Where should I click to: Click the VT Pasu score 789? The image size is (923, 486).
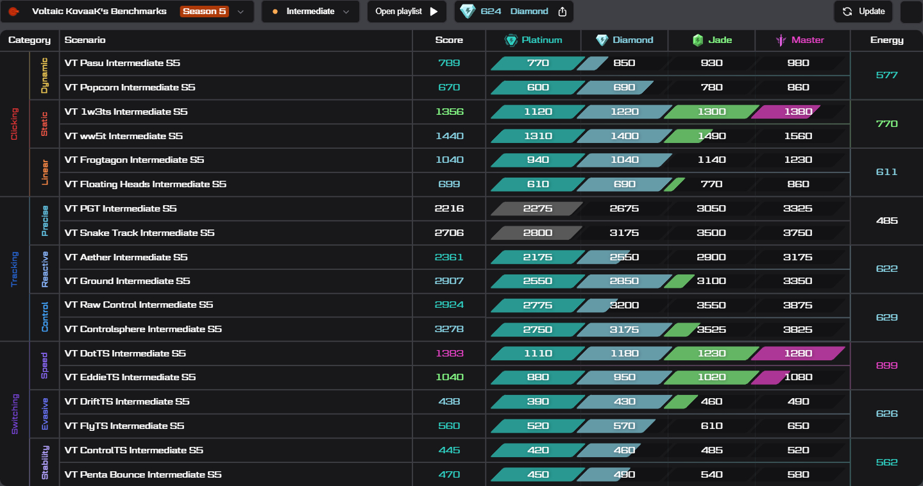click(x=449, y=63)
